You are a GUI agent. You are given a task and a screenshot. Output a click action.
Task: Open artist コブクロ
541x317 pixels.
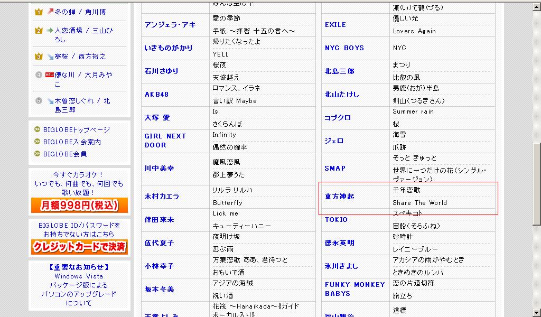point(338,118)
